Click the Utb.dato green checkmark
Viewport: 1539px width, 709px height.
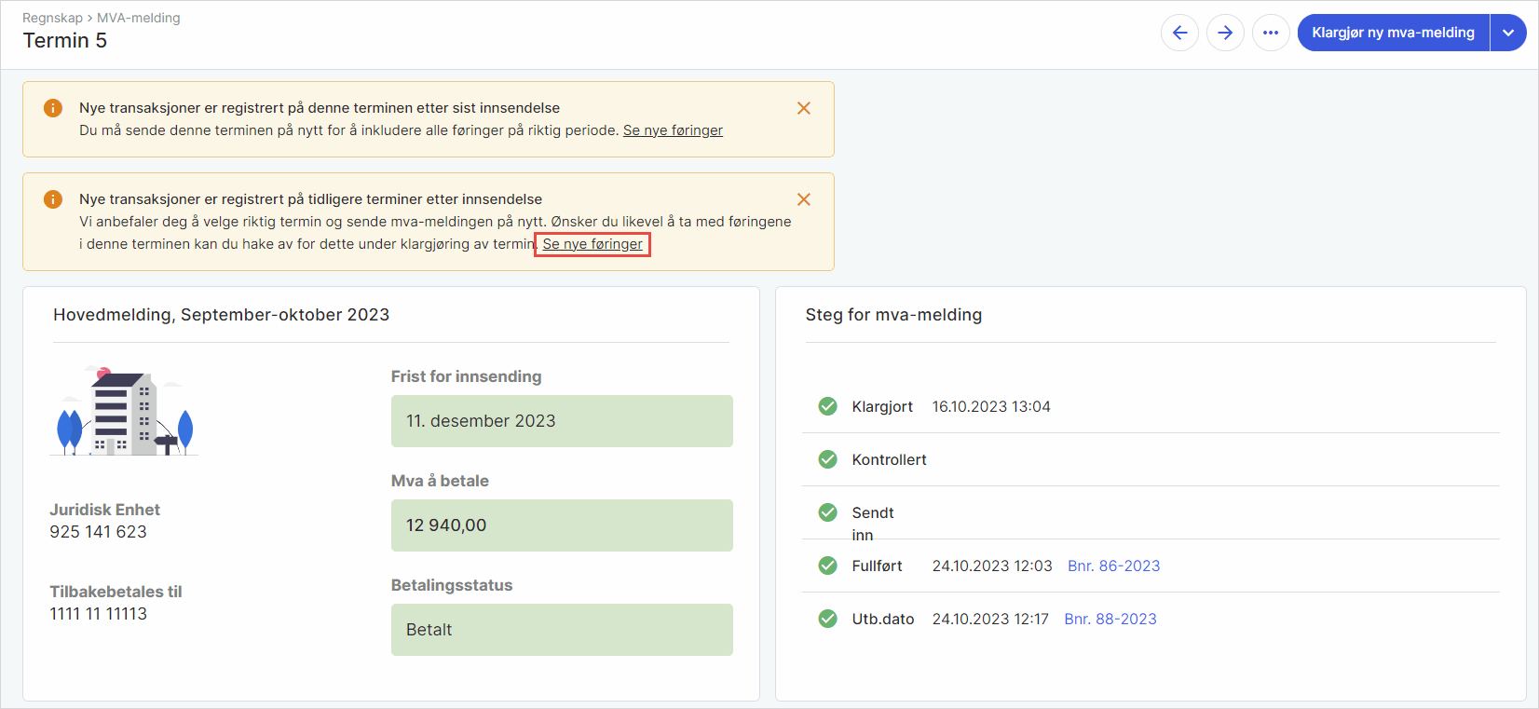coord(827,619)
